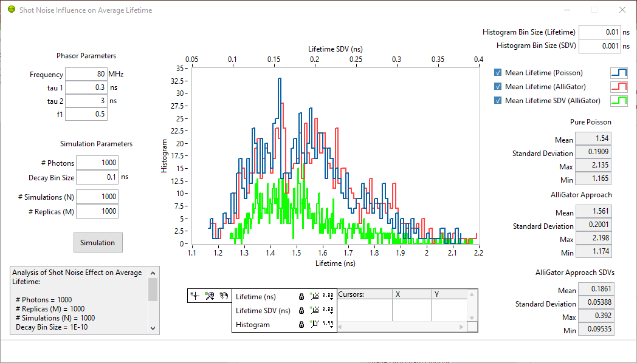Toggle autoscale lock for Lifetime (ns) axis

click(x=301, y=296)
